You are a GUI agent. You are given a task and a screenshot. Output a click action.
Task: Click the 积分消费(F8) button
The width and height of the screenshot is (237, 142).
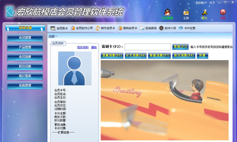[x=184, y=56]
